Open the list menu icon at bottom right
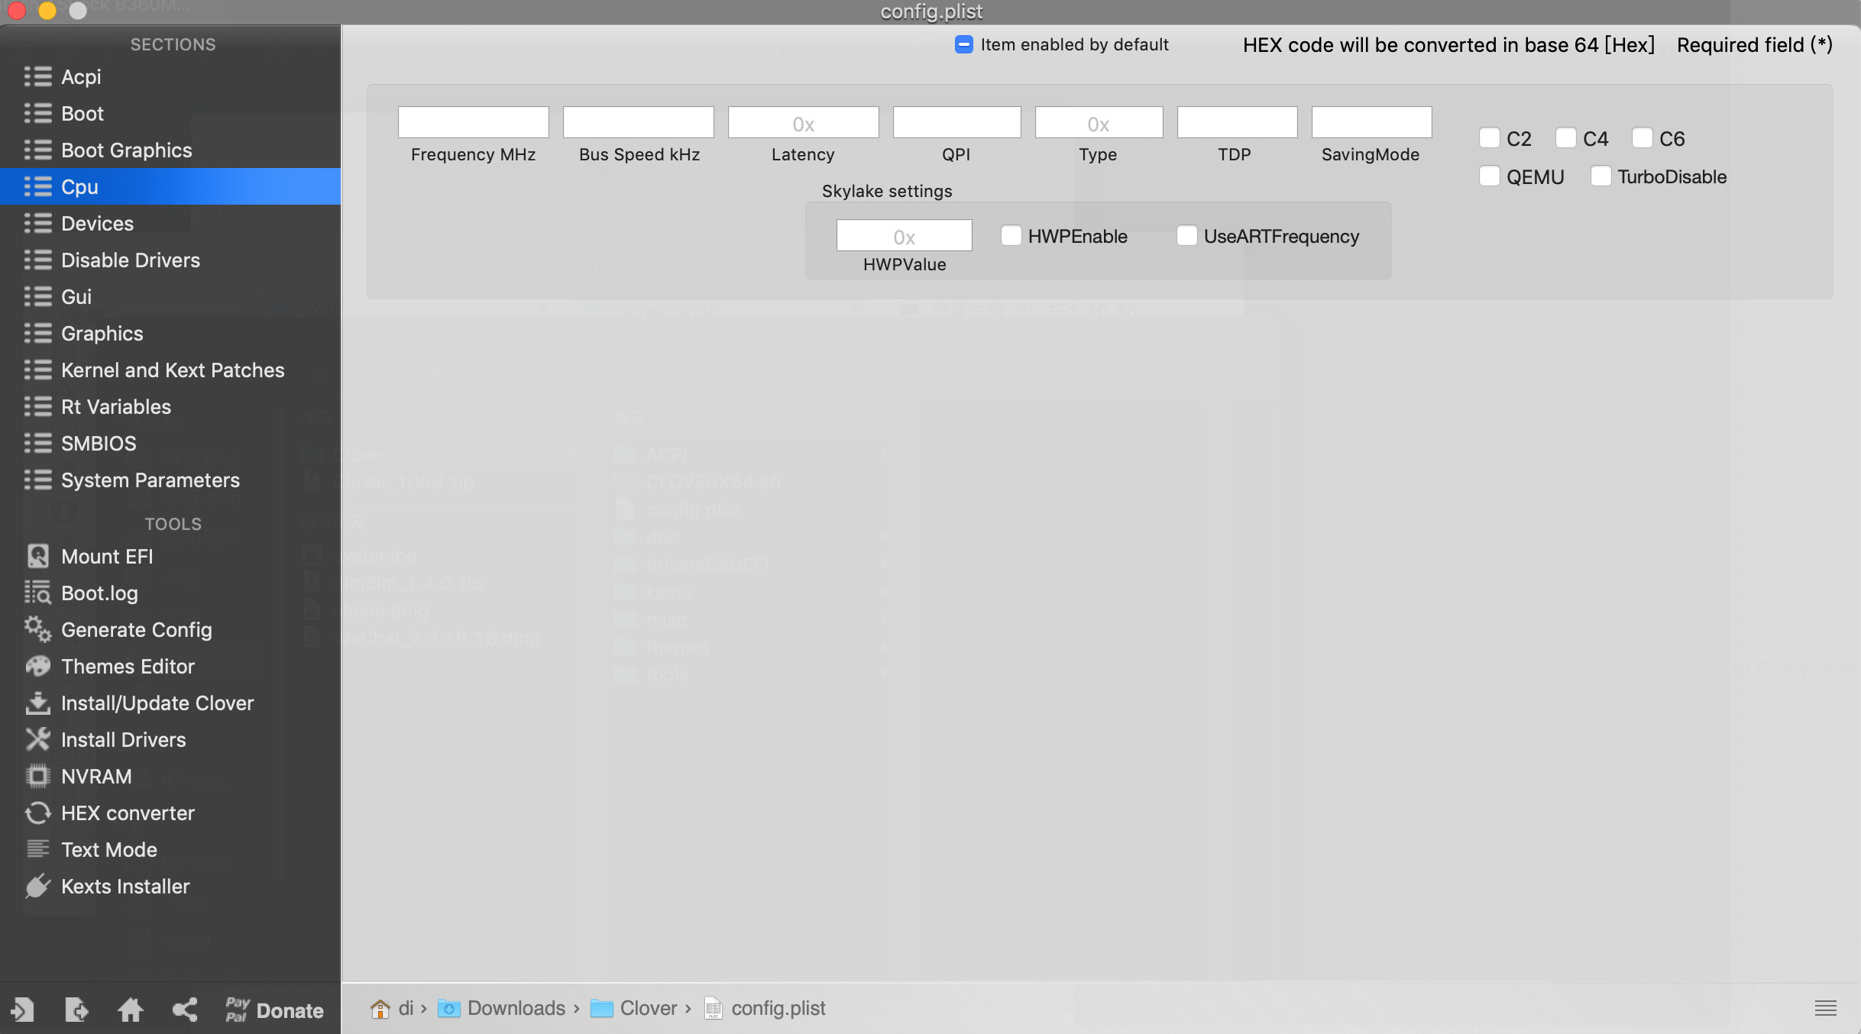 tap(1825, 1008)
